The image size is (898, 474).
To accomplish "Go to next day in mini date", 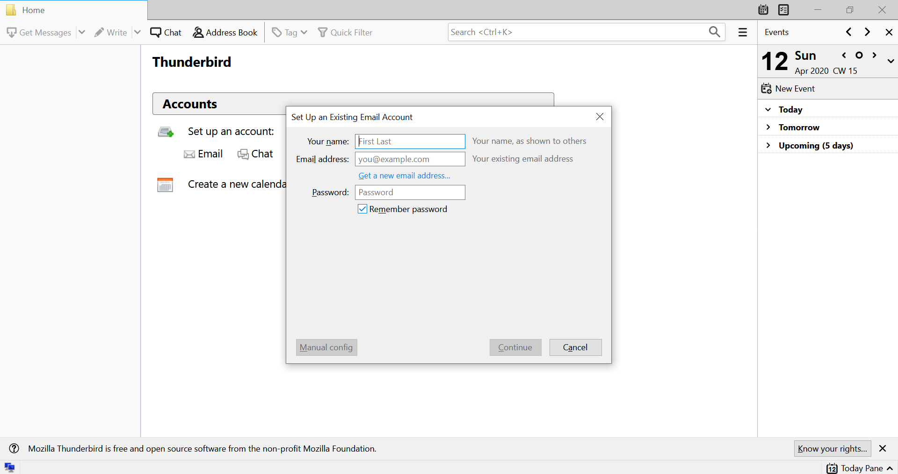I will point(874,55).
